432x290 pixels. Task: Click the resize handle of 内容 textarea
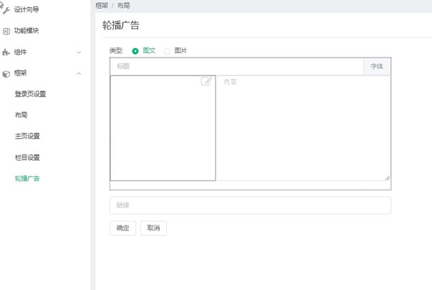[x=387, y=178]
